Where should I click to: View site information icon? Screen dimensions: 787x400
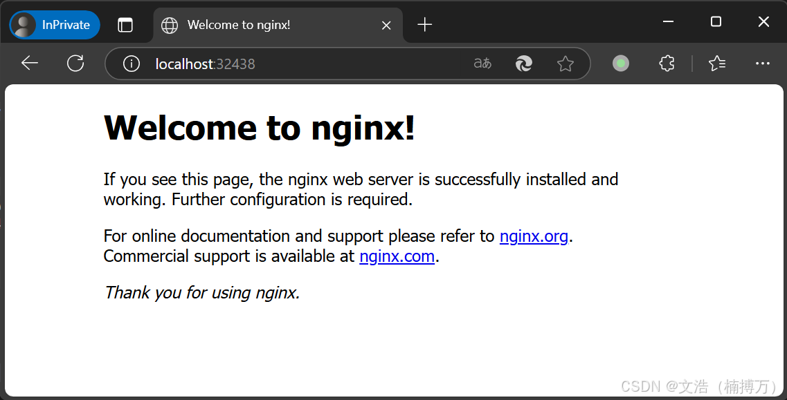(x=132, y=64)
